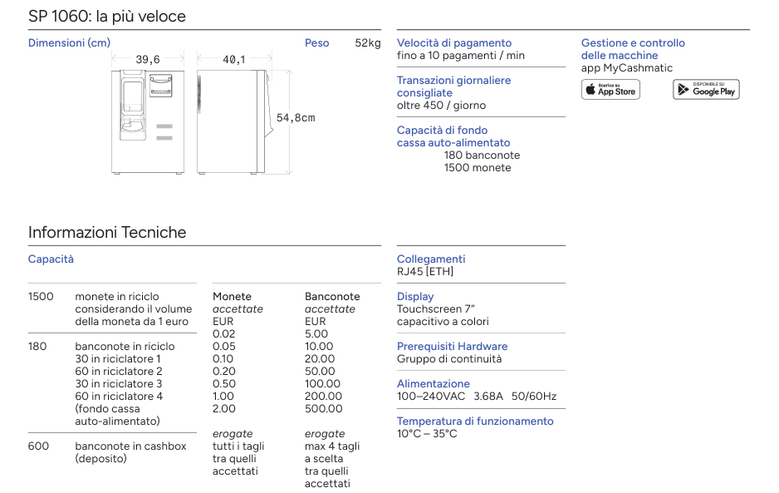779x493 pixels.
Task: Click the 'Monete' column header
Action: click(232, 297)
